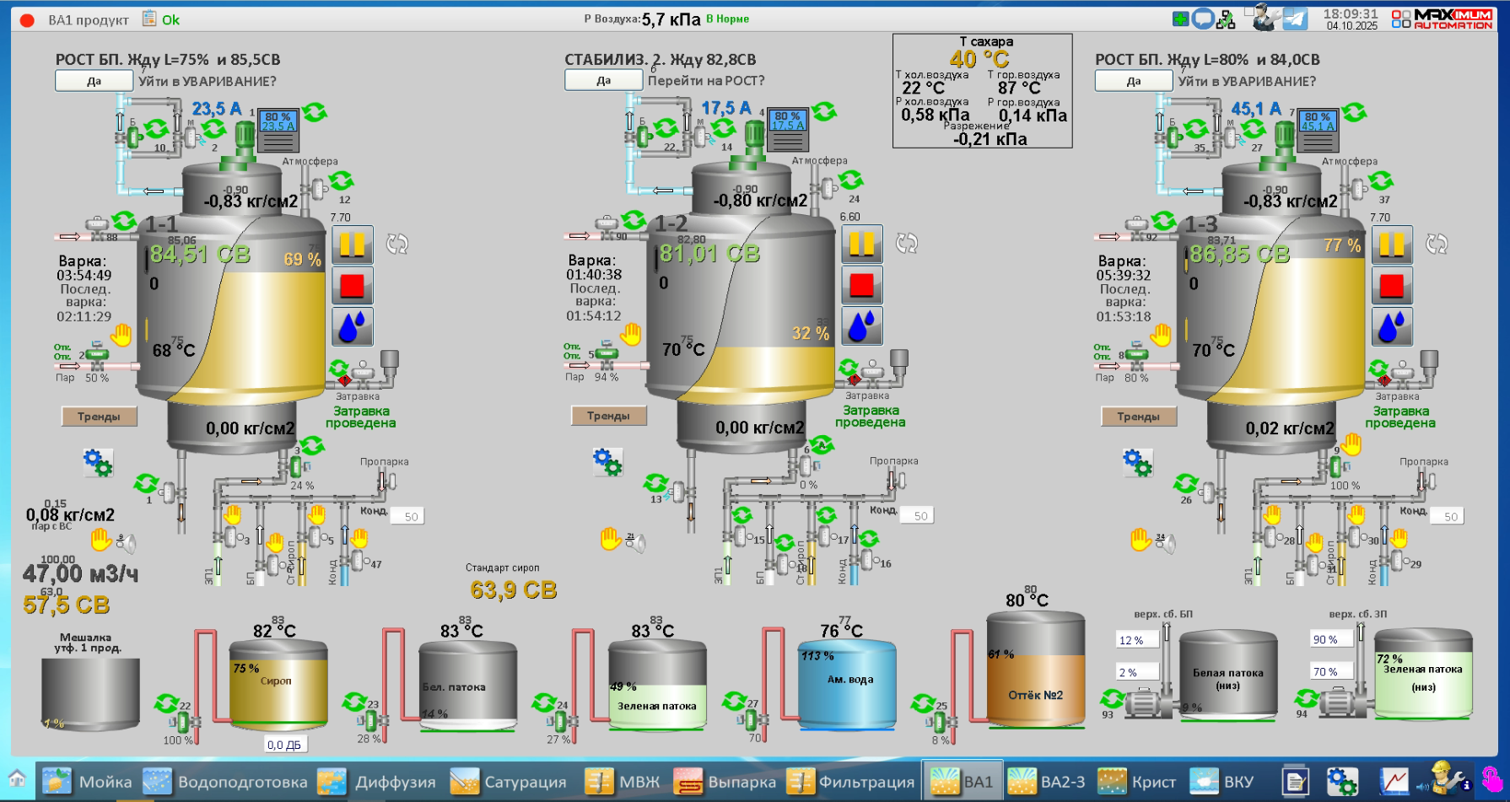Click the blue water drops button on pan 1-3

[x=1391, y=326]
